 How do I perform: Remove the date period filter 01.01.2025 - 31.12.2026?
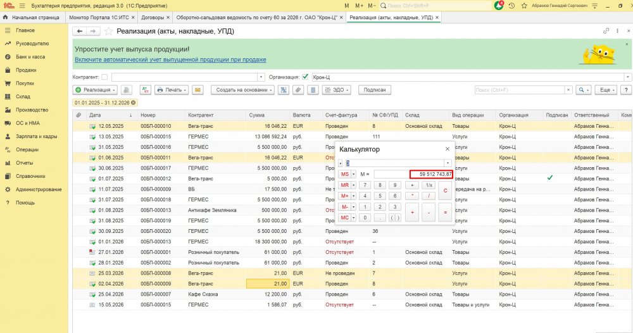(x=133, y=103)
